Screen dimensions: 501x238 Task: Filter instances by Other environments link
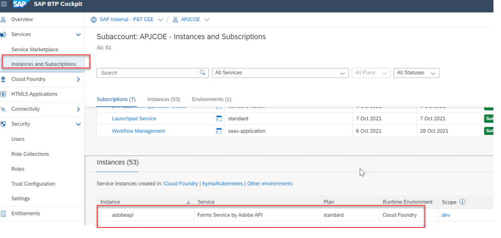(270, 184)
